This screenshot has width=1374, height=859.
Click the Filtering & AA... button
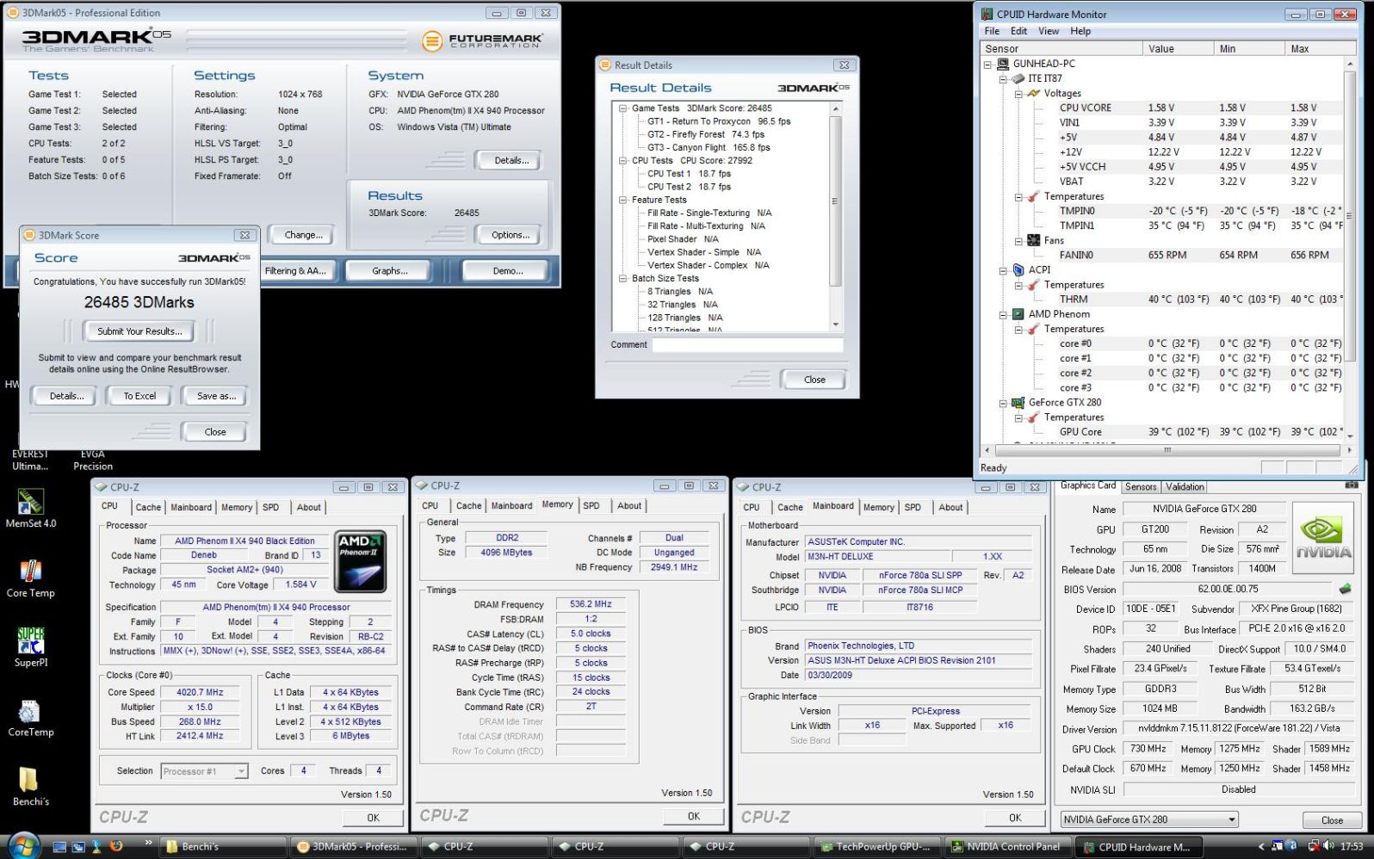(x=294, y=270)
